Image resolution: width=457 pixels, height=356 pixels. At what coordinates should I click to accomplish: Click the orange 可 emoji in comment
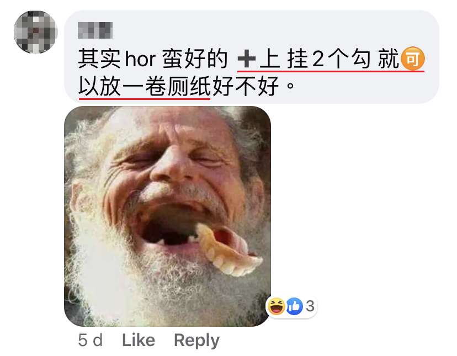(x=413, y=59)
